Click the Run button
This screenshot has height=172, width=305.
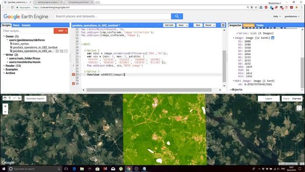tap(198, 25)
